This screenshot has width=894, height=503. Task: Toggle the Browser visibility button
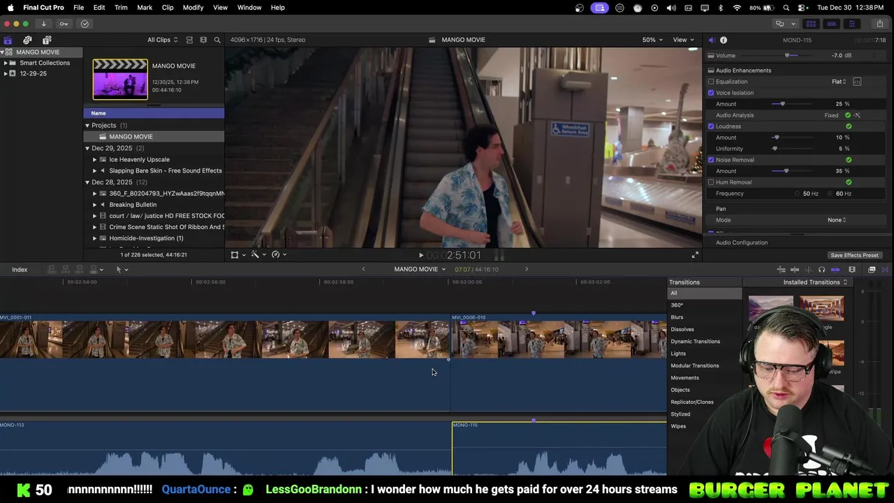[812, 24]
